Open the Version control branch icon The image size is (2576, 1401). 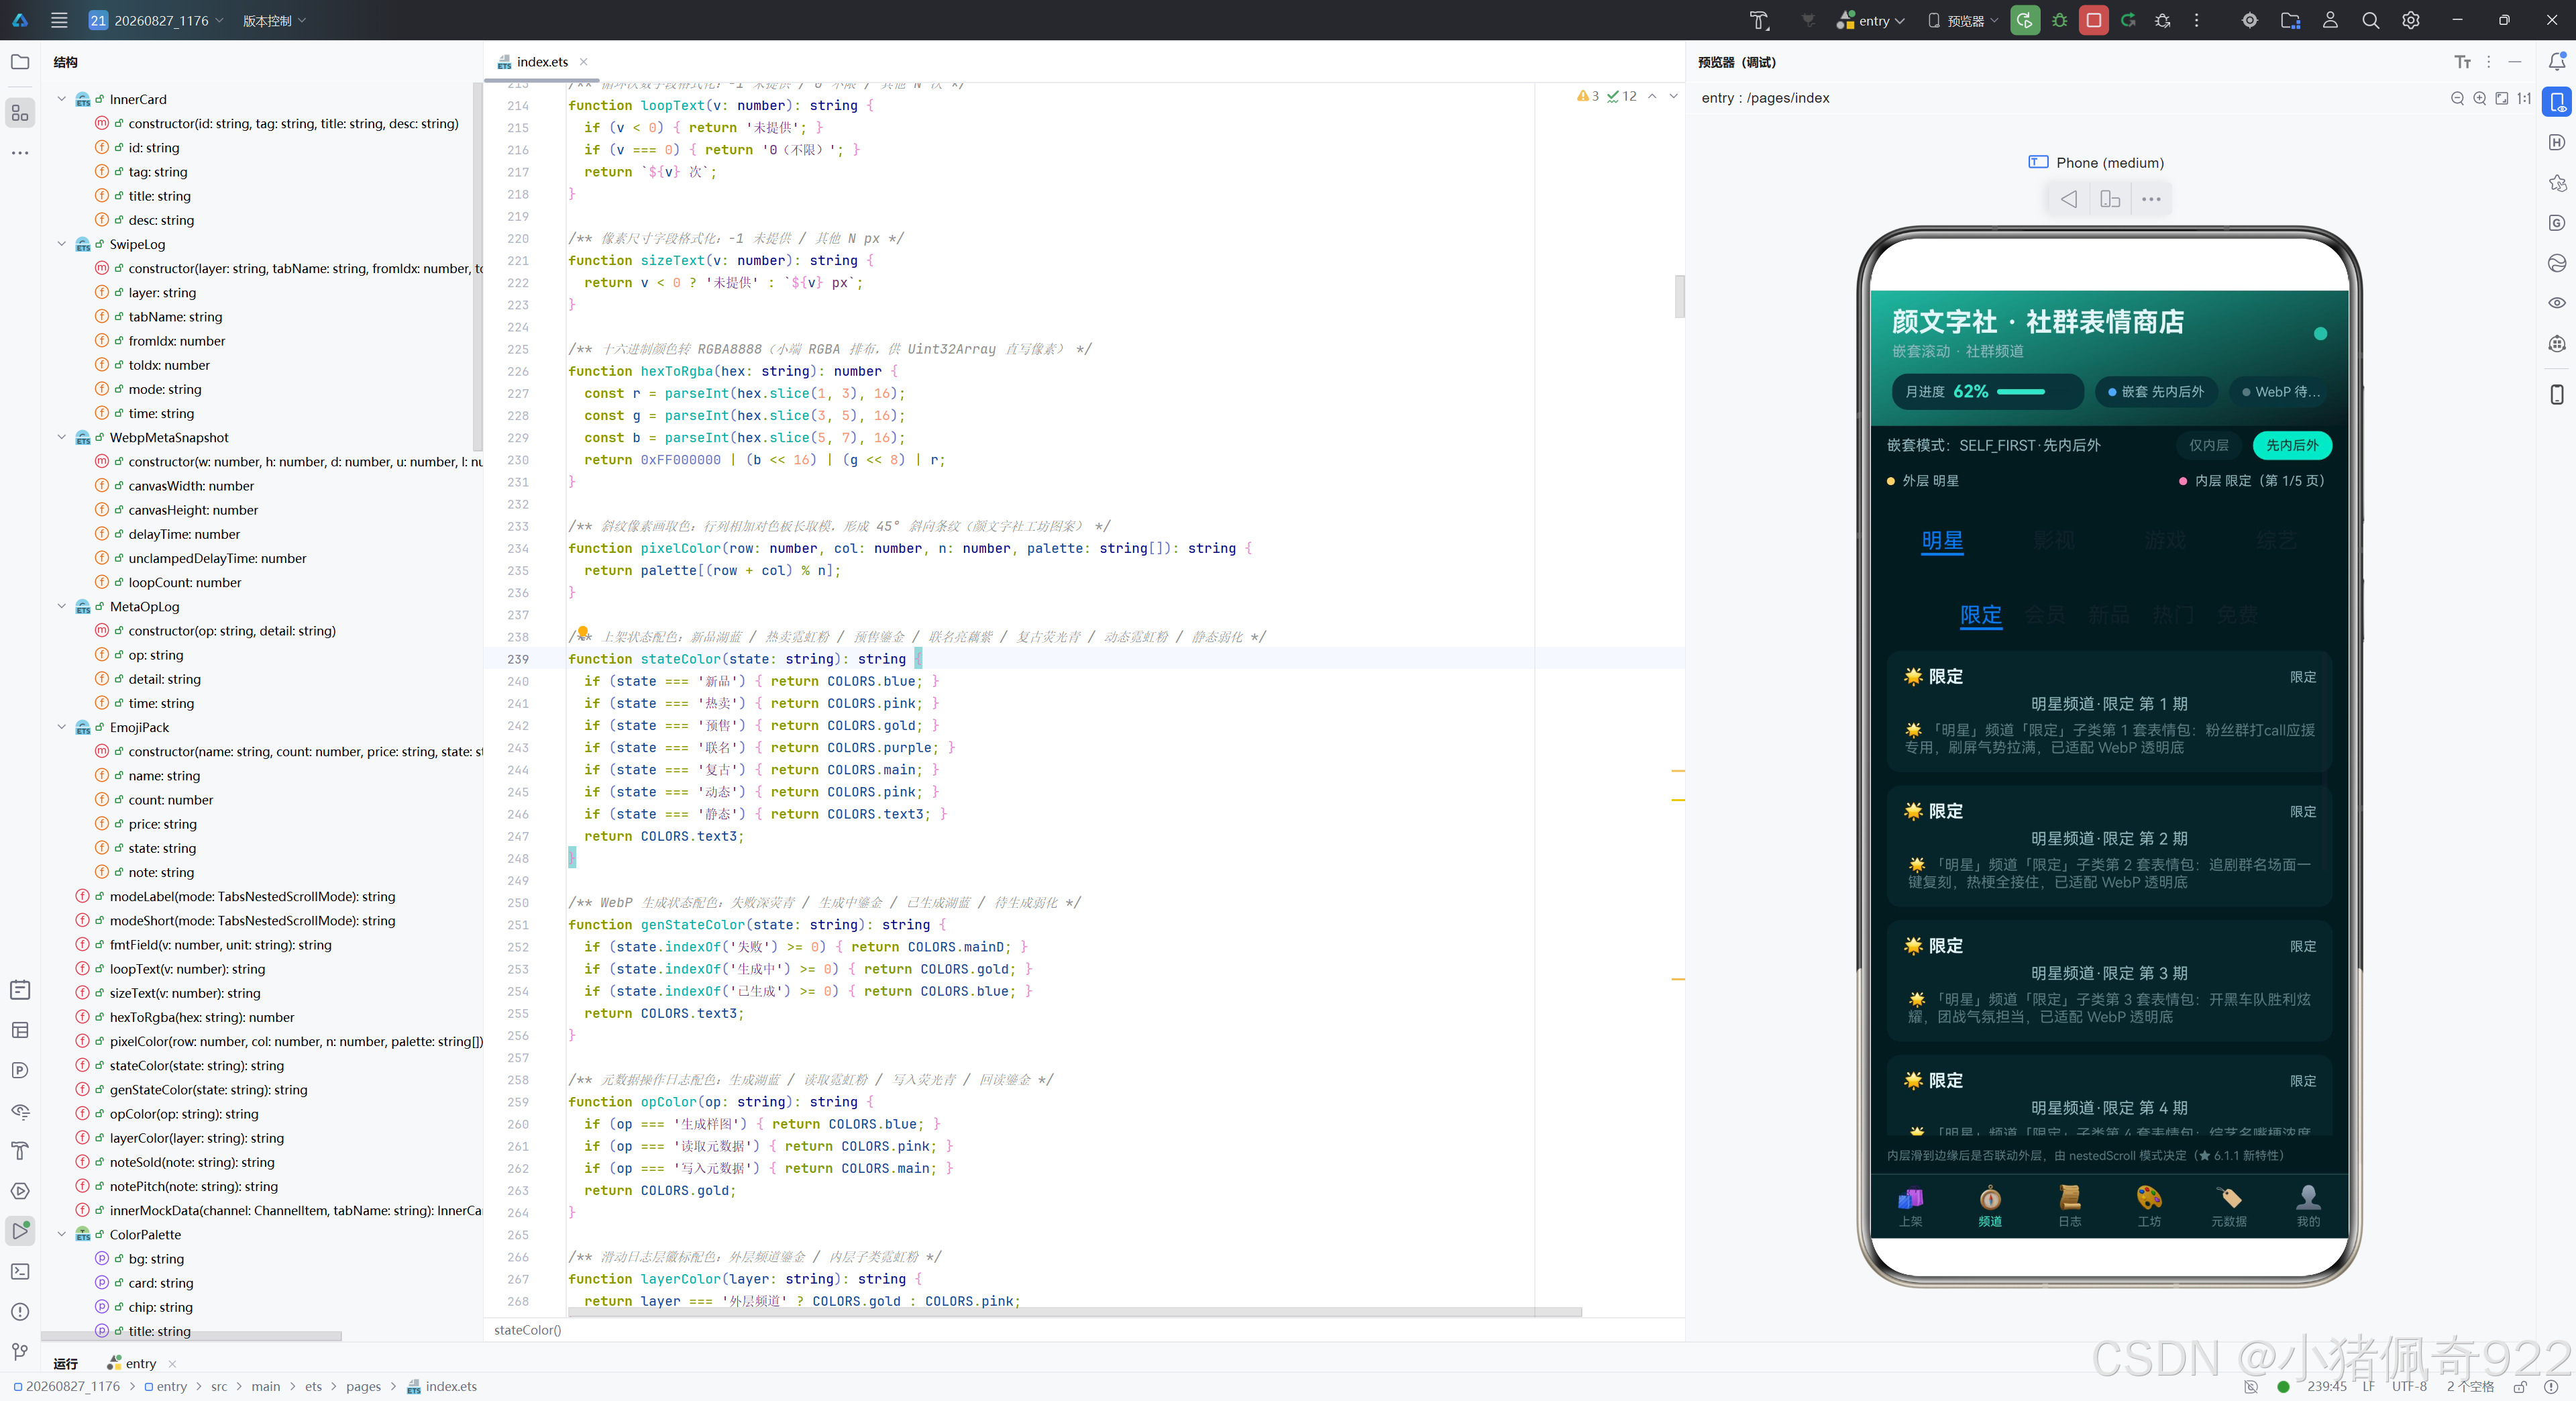click(x=20, y=1351)
